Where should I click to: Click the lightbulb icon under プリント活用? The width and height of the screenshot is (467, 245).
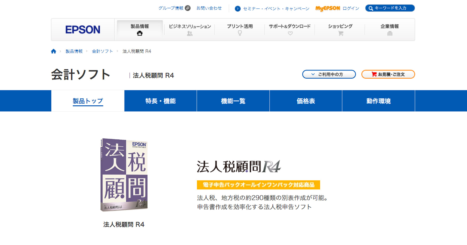[x=240, y=33]
